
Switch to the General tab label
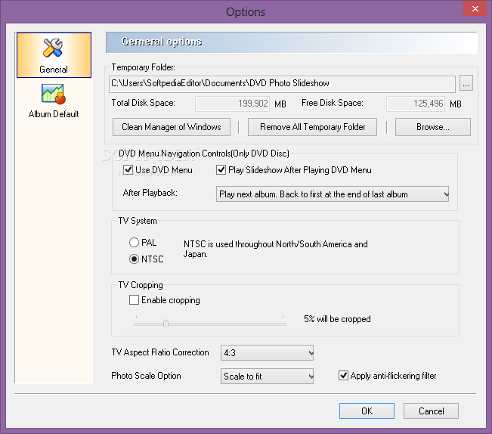[x=54, y=70]
